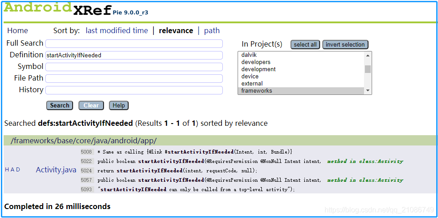Viewport: 438px width, 218px height.
Task: Open line 5024 result in Activity.java
Action: pos(87,171)
